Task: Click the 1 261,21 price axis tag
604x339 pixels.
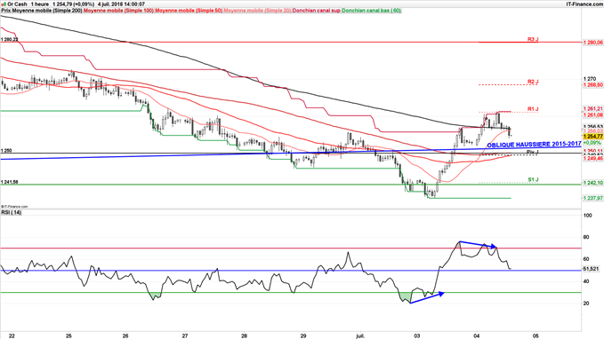Action: pyautogui.click(x=592, y=109)
